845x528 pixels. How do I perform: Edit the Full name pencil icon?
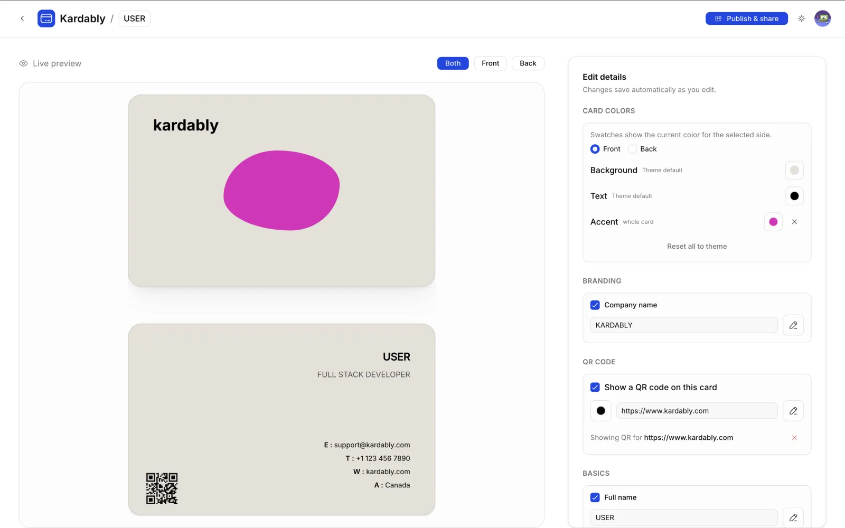[x=793, y=517]
